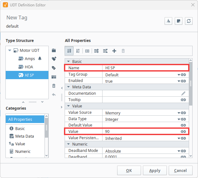Click the alarm bell icon next to Amps

(40, 58)
